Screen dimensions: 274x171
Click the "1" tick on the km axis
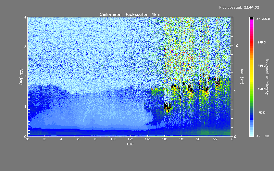click(x=25, y=107)
